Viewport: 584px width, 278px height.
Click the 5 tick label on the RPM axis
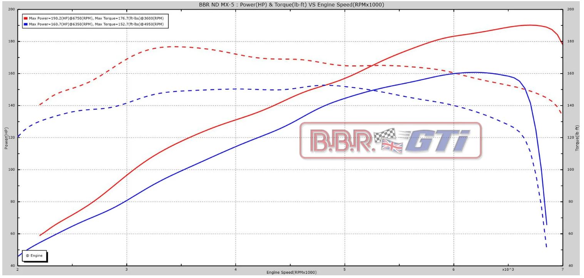345,270
